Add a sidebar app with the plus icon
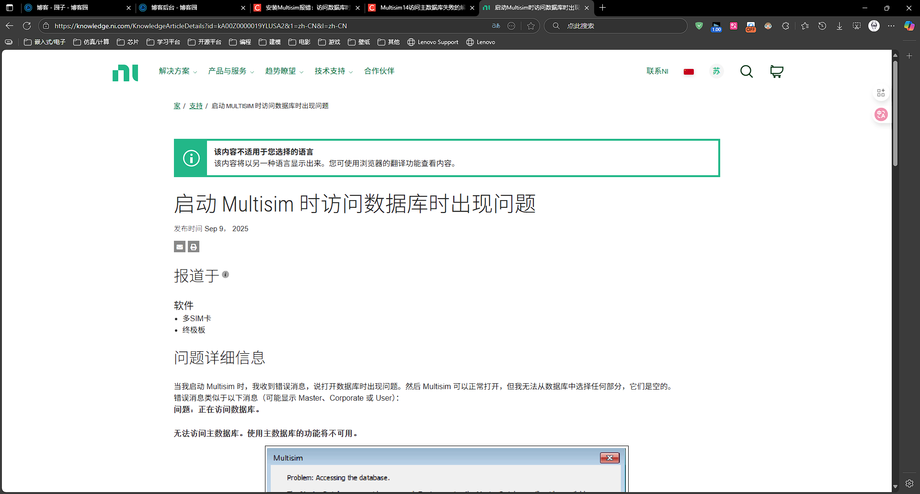The width and height of the screenshot is (920, 494). pos(909,56)
